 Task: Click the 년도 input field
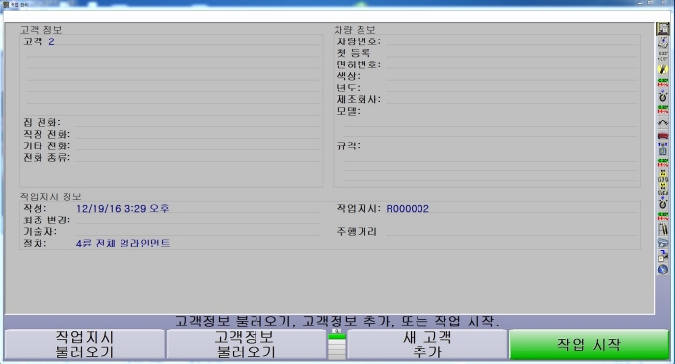511,88
